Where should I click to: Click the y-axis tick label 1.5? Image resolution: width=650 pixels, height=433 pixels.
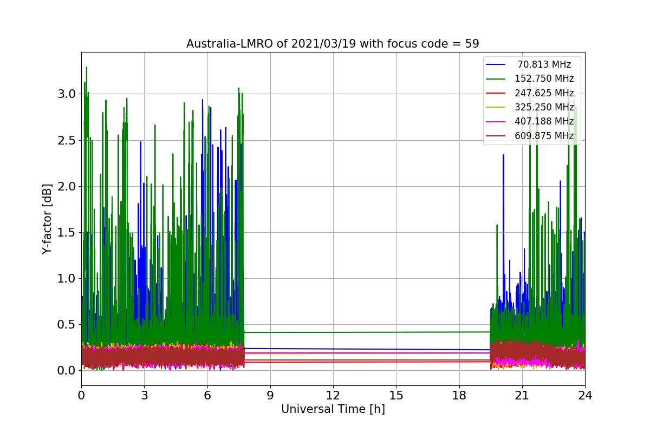[67, 233]
